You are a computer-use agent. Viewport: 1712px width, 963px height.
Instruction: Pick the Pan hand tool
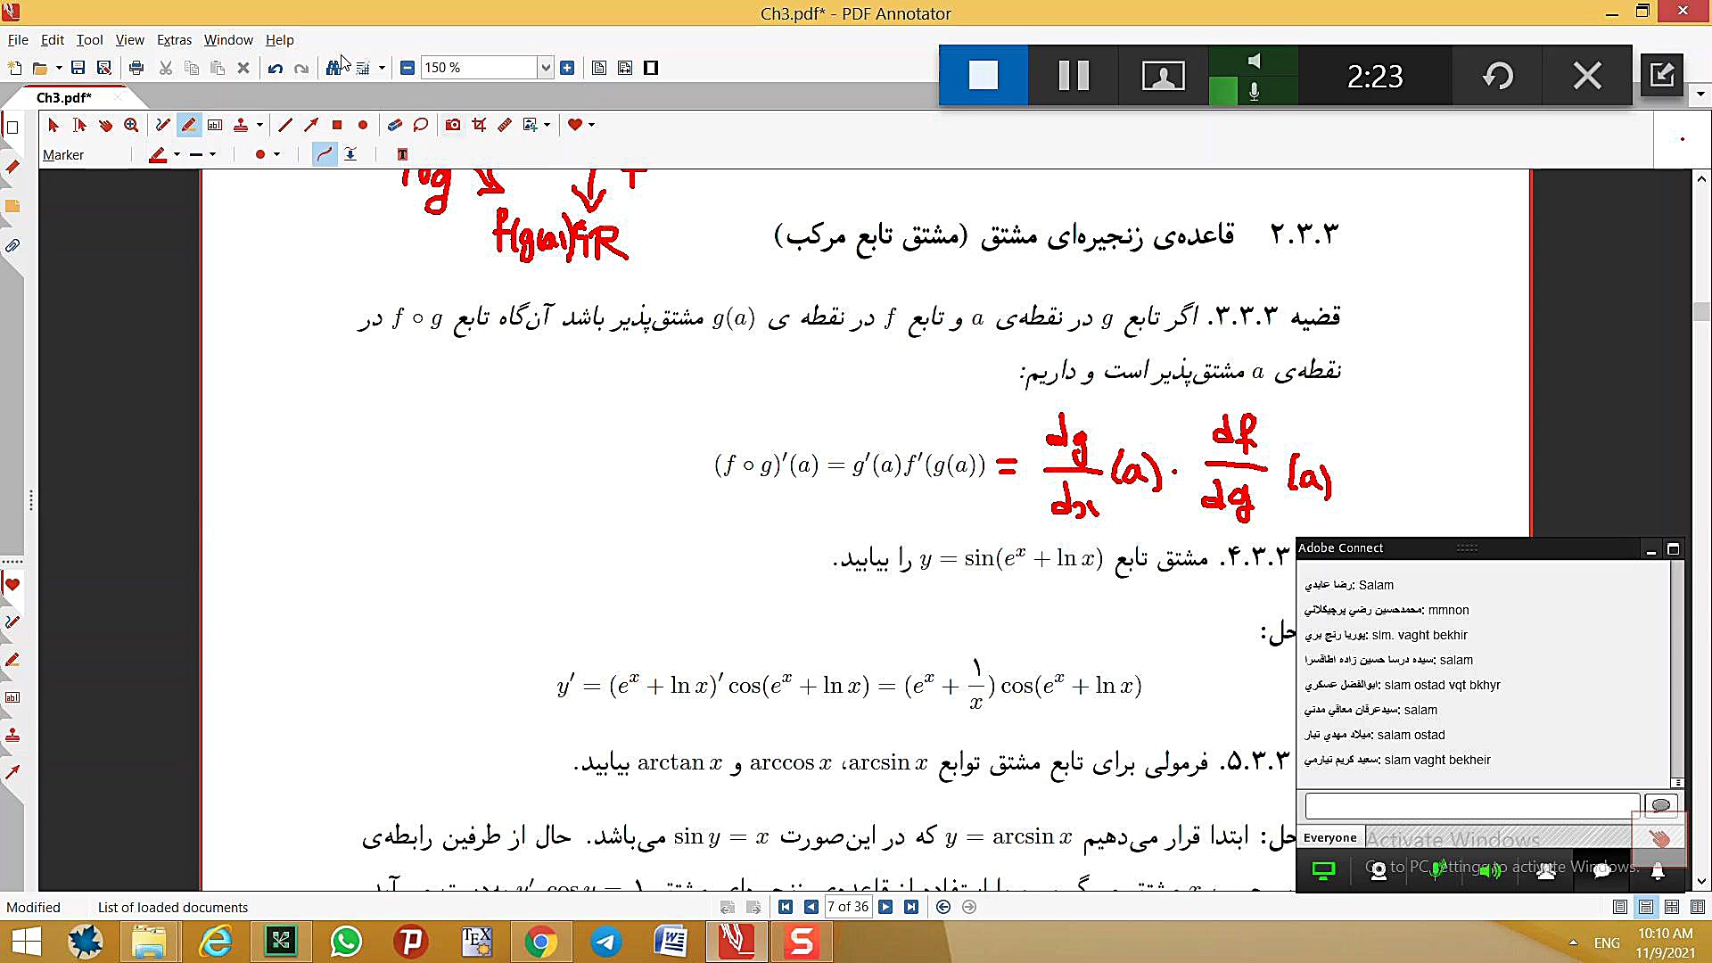coord(105,125)
